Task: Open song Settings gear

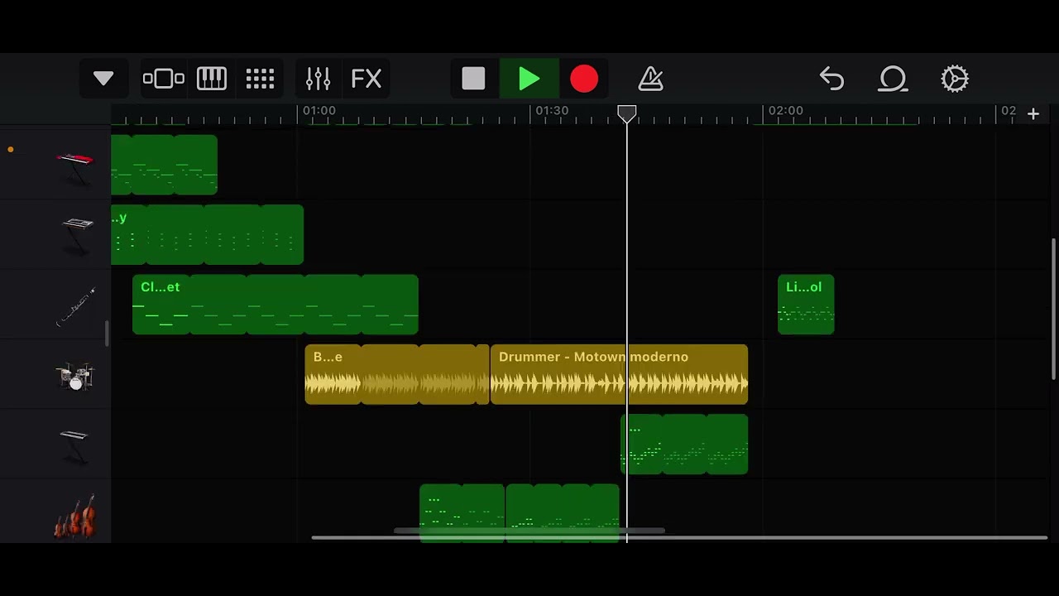Action: [955, 79]
